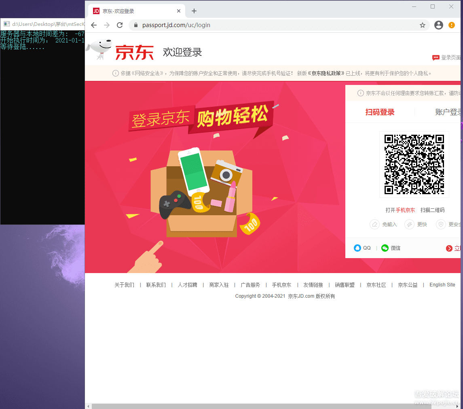The image size is (463, 409).
Task: Click the QQ penguin login icon
Action: [357, 248]
